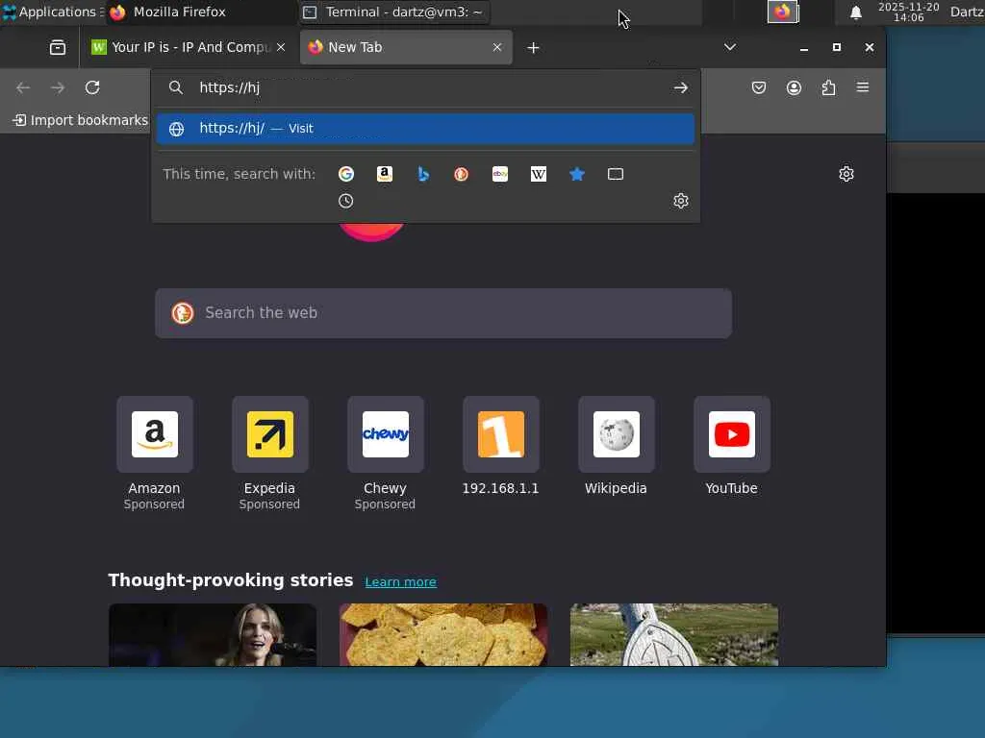Close the New Tab tab
This screenshot has height=738, width=985.
click(497, 47)
